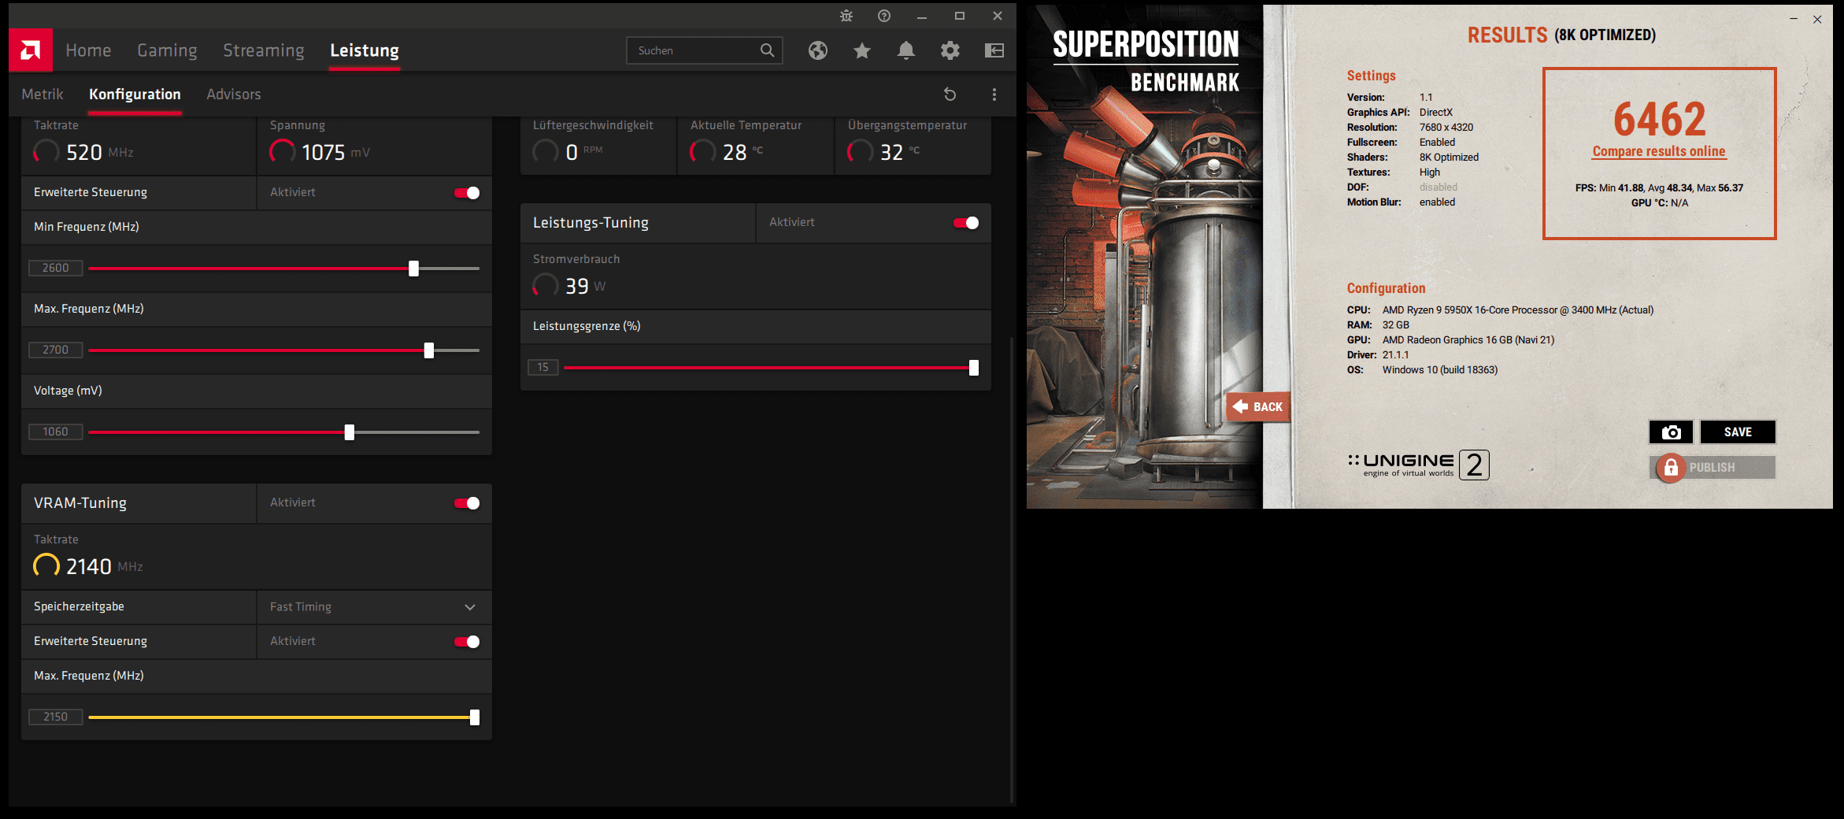Click the FPS Min Avg Max line
1844x819 pixels.
[1659, 188]
